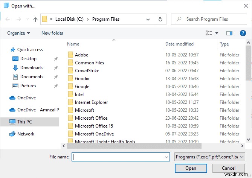Toggle the preview pane icon
Screen dimensions: 252x178
click(229, 33)
